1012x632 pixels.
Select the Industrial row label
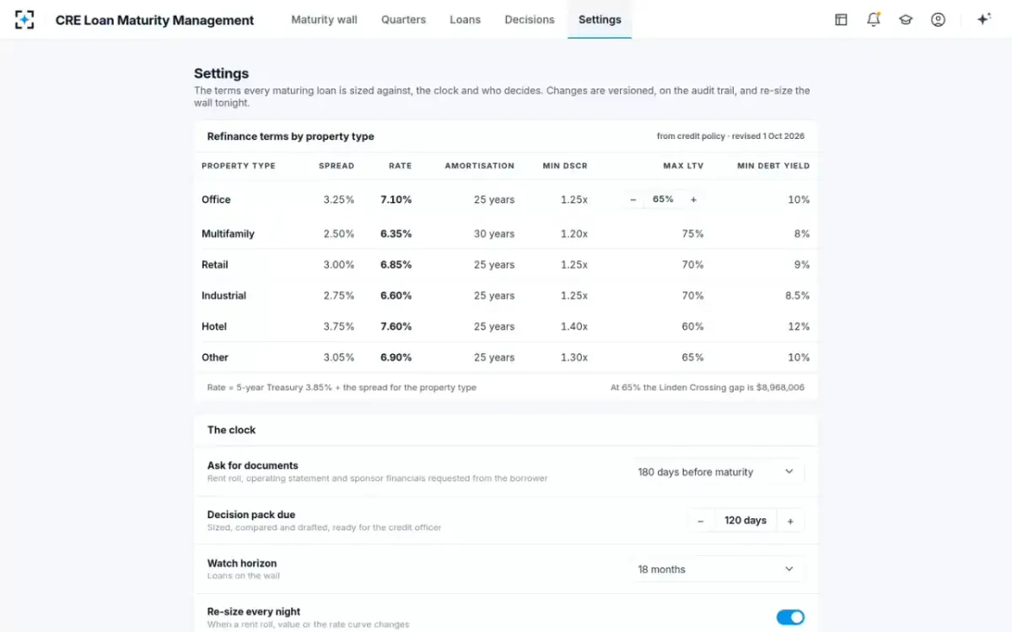coord(223,296)
